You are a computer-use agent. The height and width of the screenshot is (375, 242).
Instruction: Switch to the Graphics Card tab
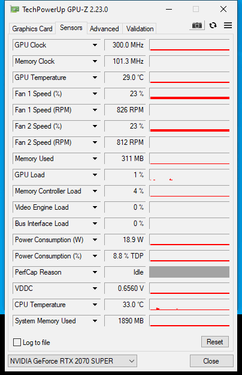(32, 29)
